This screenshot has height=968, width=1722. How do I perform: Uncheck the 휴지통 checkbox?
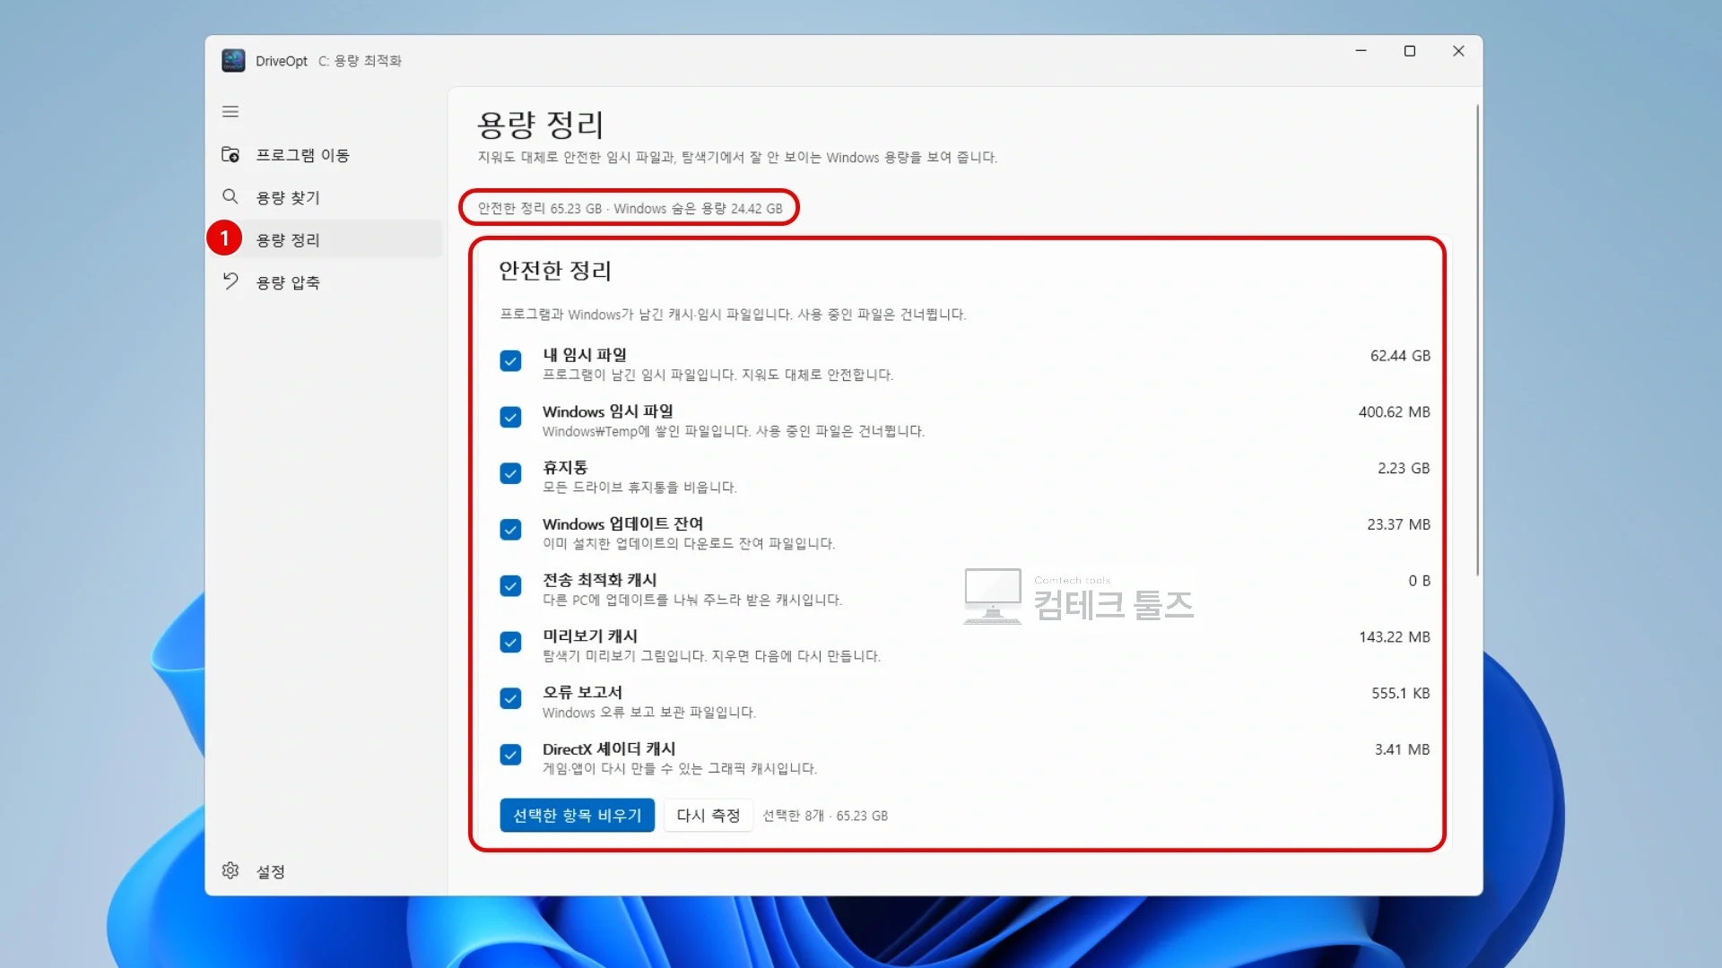[x=510, y=474]
